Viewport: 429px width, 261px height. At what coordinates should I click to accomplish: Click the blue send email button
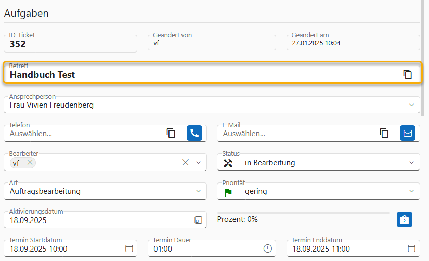click(x=408, y=133)
